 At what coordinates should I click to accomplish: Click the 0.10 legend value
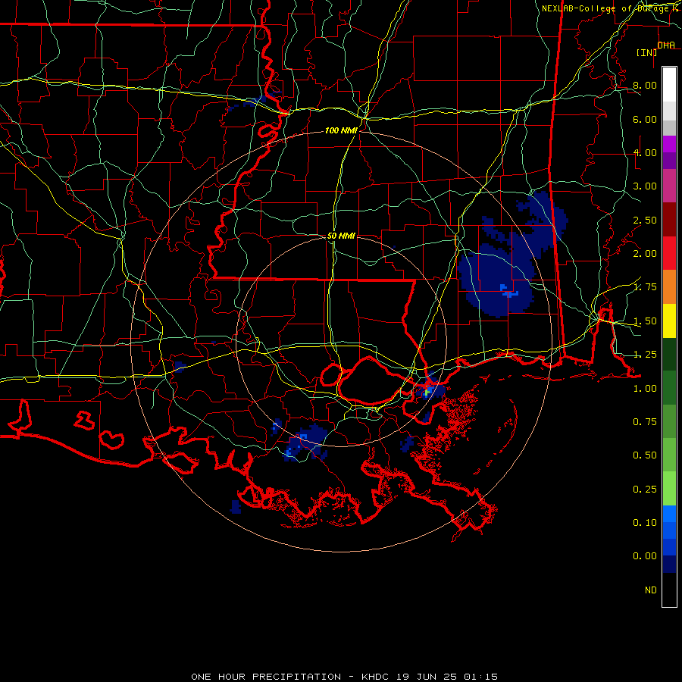pyautogui.click(x=645, y=523)
